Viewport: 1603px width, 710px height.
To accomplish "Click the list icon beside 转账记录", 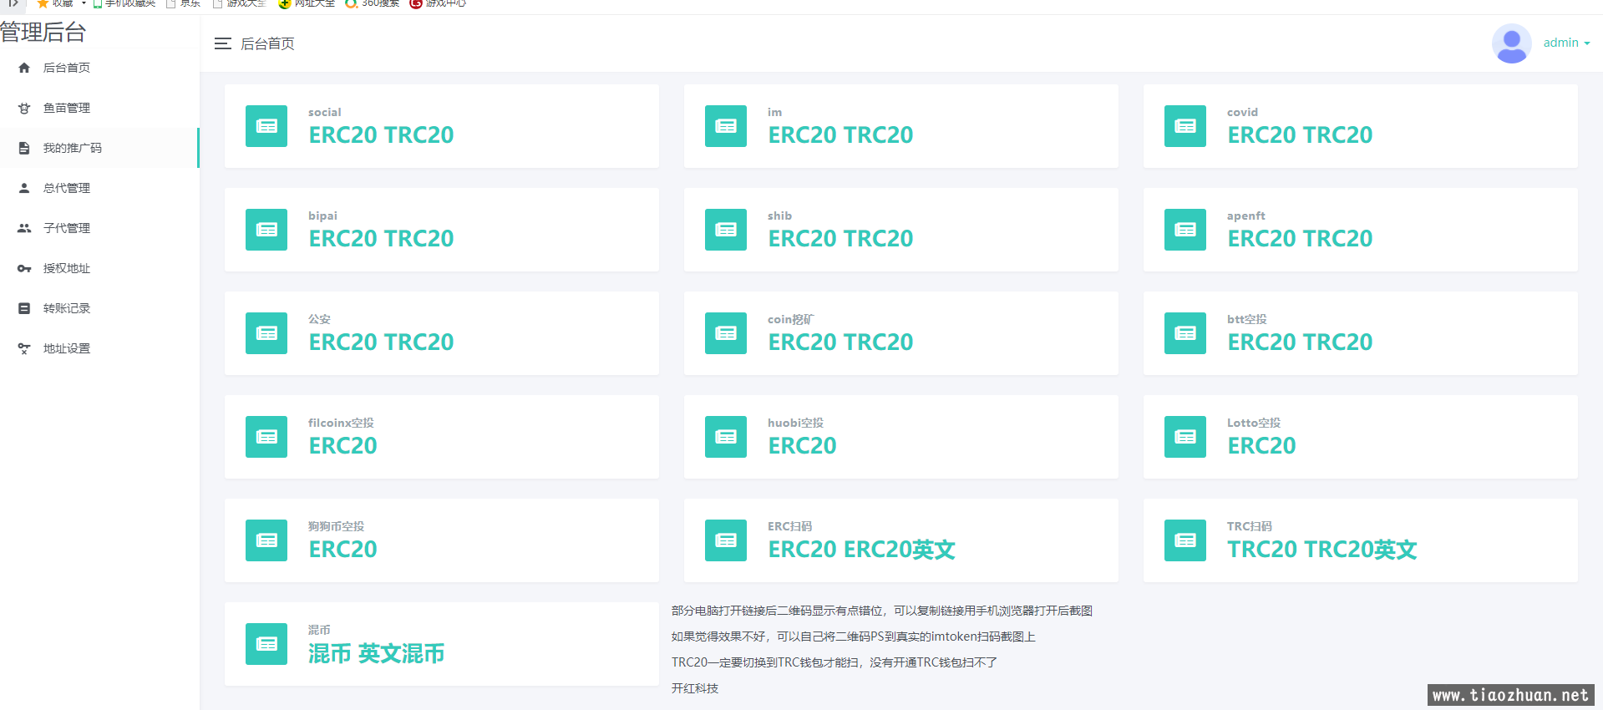I will pyautogui.click(x=24, y=308).
